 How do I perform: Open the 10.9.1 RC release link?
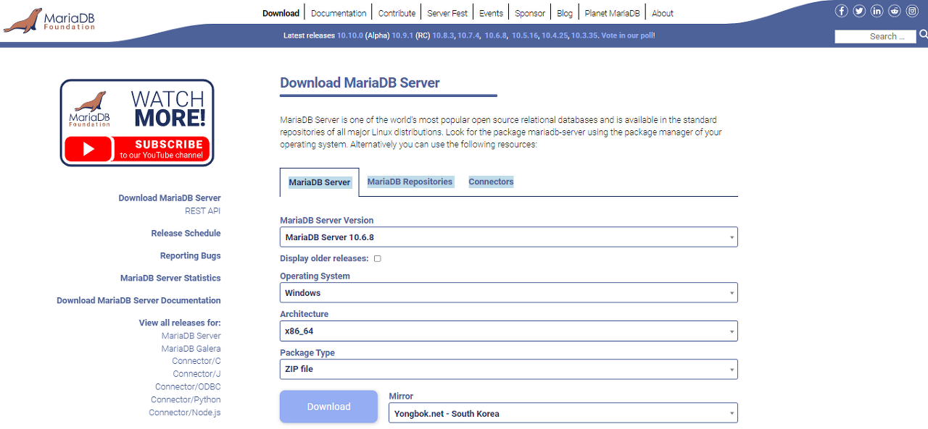[x=402, y=35]
